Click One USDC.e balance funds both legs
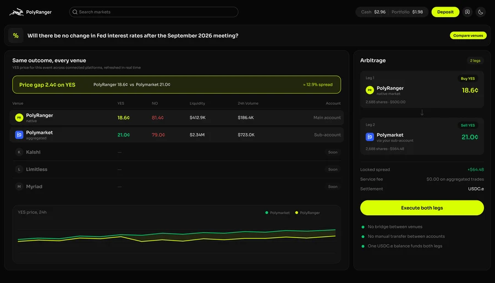Screen dimensions: 495x283 pyautogui.click(x=405, y=246)
